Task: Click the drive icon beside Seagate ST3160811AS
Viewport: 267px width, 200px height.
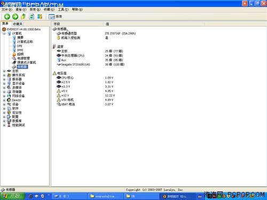Action: pos(59,65)
